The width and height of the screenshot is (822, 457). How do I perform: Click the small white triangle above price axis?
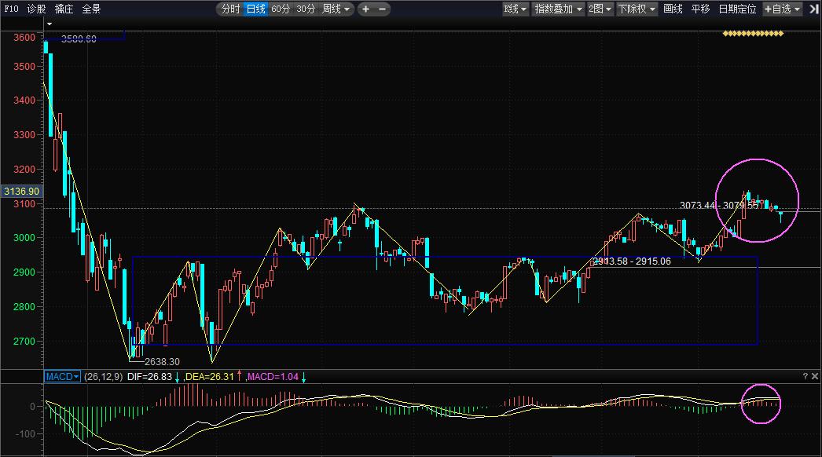pos(49,24)
